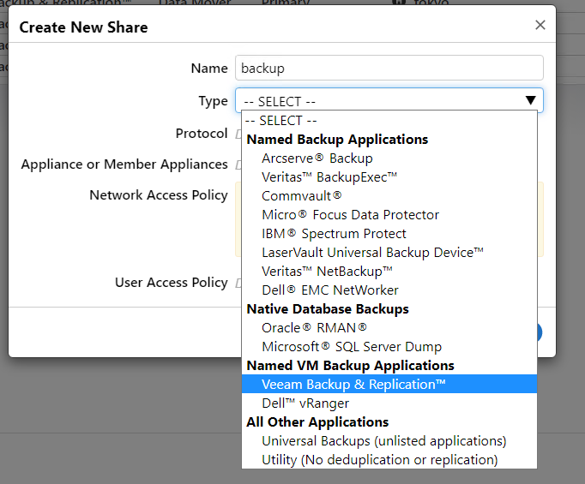Select IBM Spectrum Protect option
The width and height of the screenshot is (585, 484).
[x=389, y=234]
